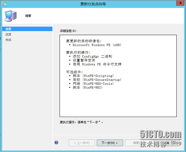
Task: Click '要更新的启动映像包:' heading
Action: (x=84, y=41)
